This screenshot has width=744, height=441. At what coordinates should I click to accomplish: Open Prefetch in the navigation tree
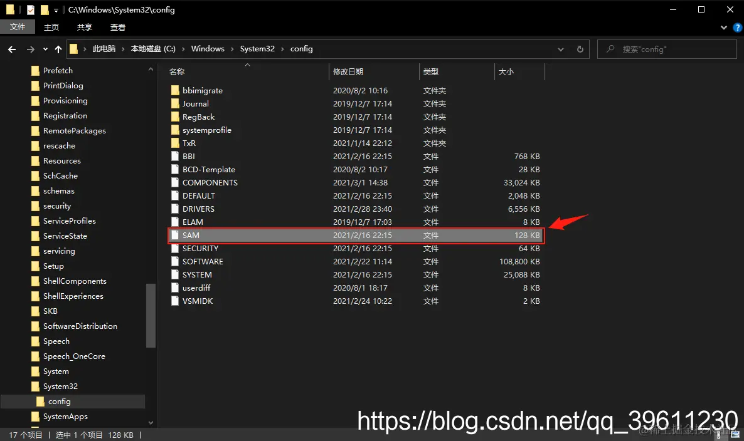[x=58, y=71]
